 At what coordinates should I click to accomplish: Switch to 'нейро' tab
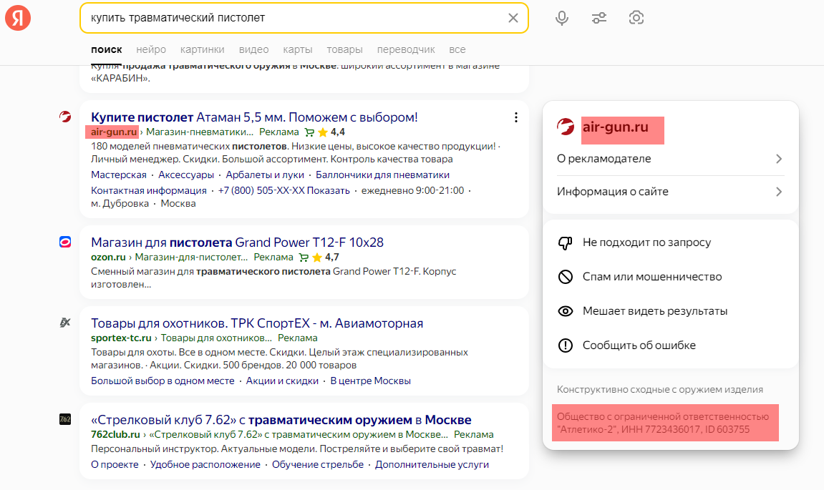(151, 49)
